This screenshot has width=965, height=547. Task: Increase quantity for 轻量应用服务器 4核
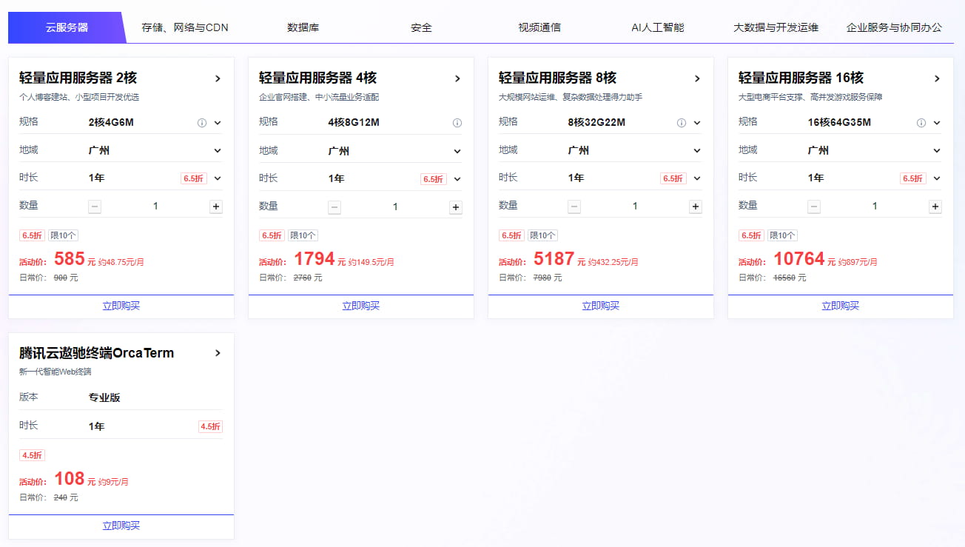(456, 207)
